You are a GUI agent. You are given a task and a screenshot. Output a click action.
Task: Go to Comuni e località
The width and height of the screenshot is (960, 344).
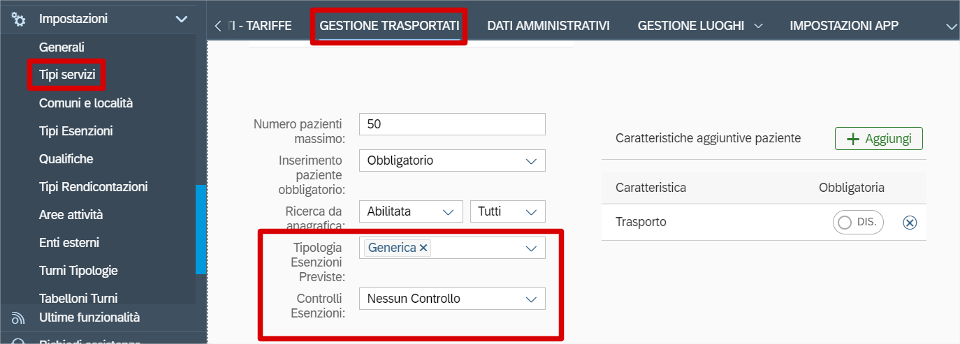tap(85, 103)
